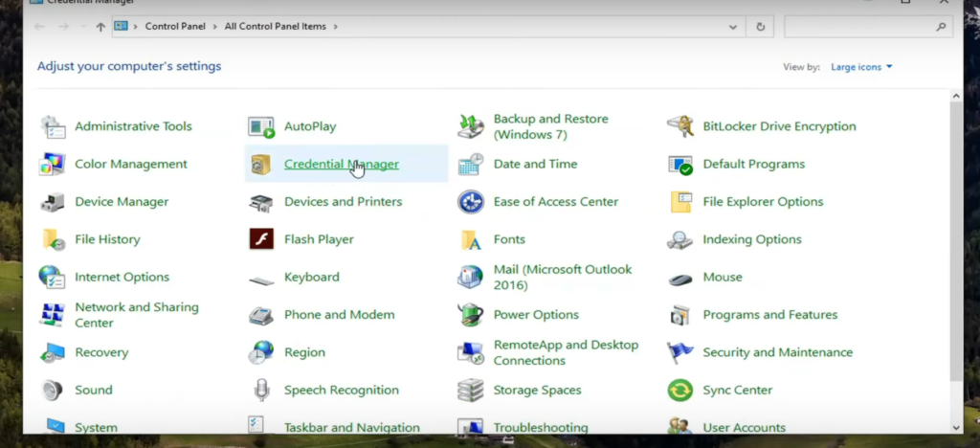980x448 pixels.
Task: Click the User Accounts link text
Action: click(745, 427)
